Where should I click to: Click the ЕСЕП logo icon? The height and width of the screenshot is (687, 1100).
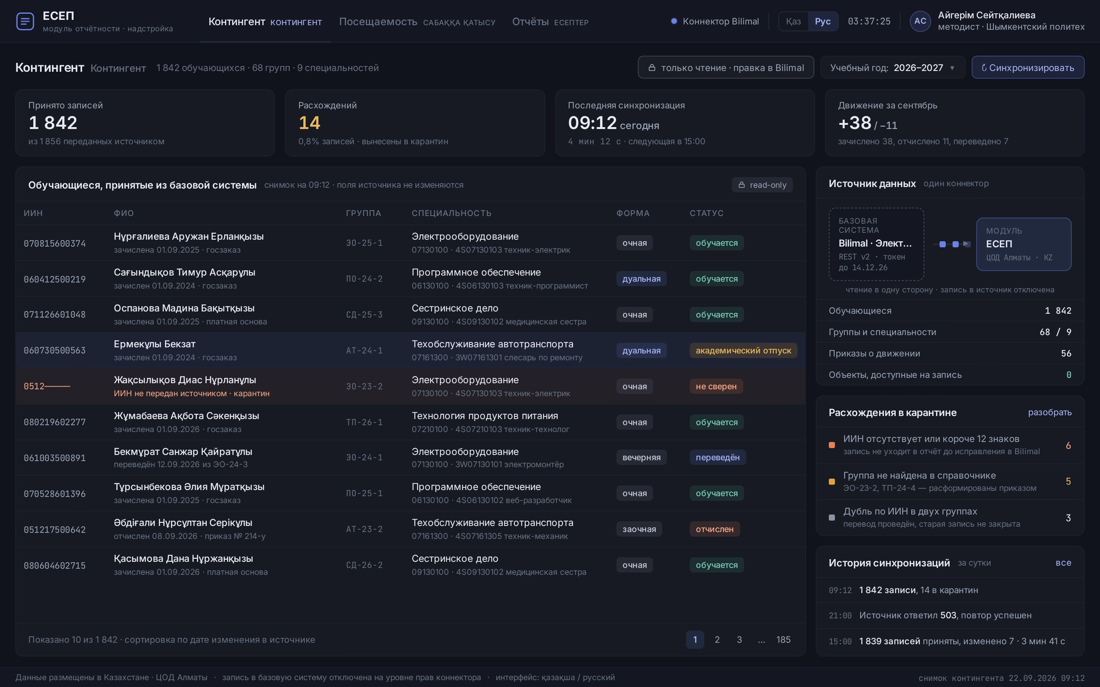click(25, 21)
